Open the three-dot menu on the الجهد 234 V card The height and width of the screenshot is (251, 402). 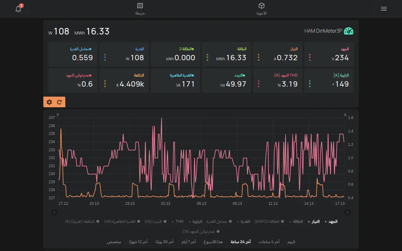[x=310, y=57]
